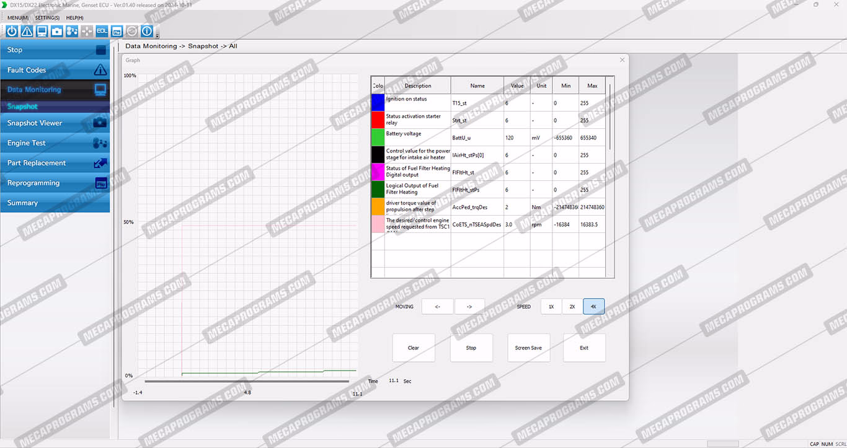Open the file reprogramming toolbar icon
The image size is (847, 448).
(x=117, y=31)
